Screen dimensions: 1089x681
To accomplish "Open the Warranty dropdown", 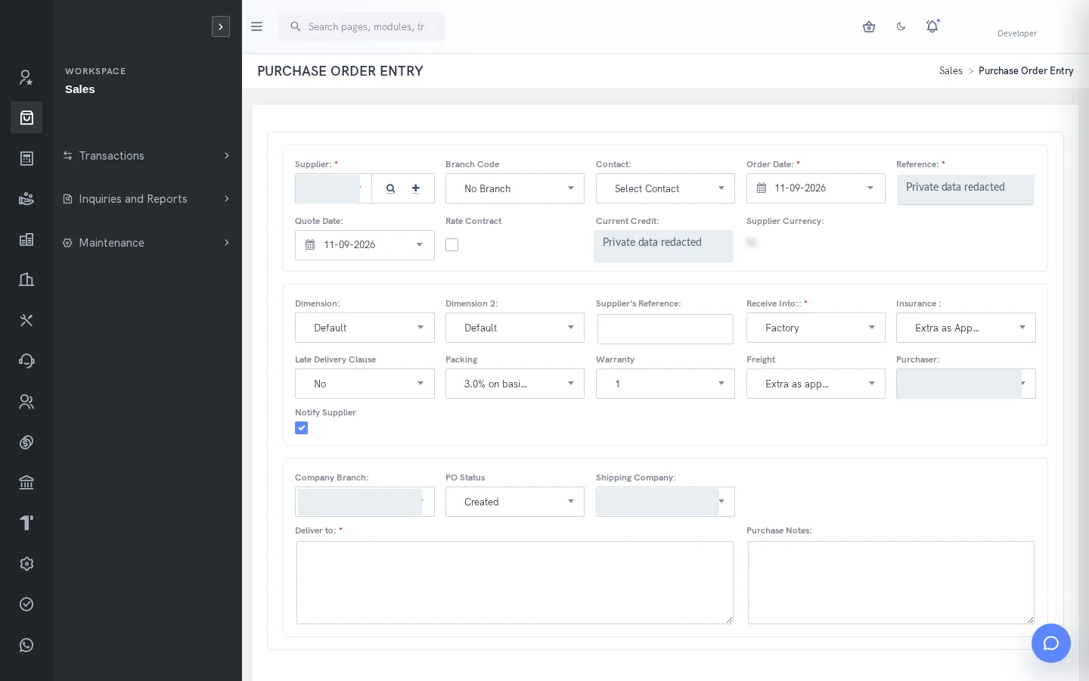I will point(665,384).
